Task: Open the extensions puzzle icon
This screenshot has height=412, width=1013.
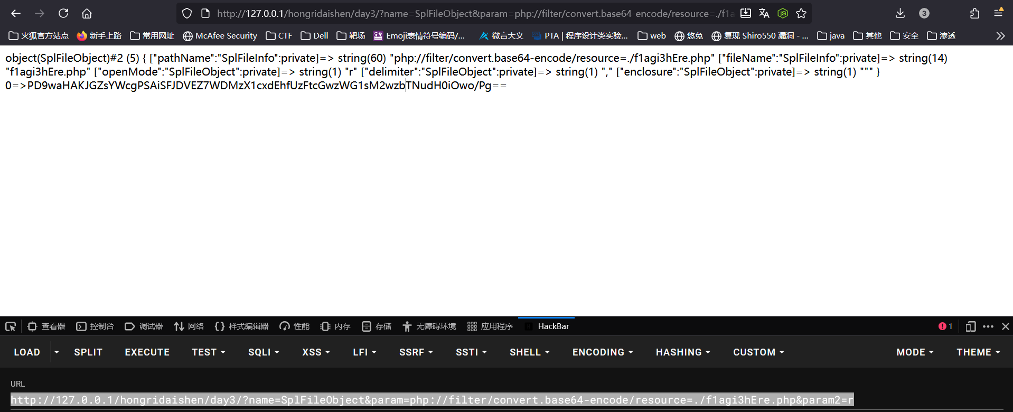Action: click(974, 13)
